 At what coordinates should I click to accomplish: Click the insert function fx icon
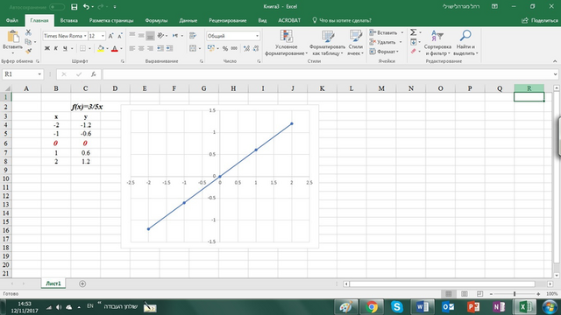[94, 74]
